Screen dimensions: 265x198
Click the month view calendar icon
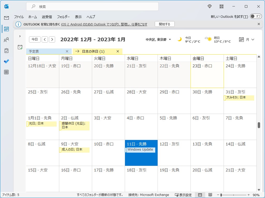(241, 39)
